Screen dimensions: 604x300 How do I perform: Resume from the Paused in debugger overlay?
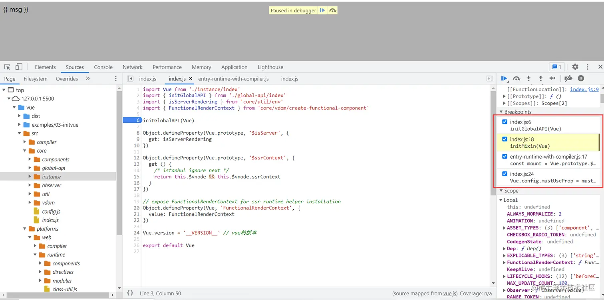point(322,10)
